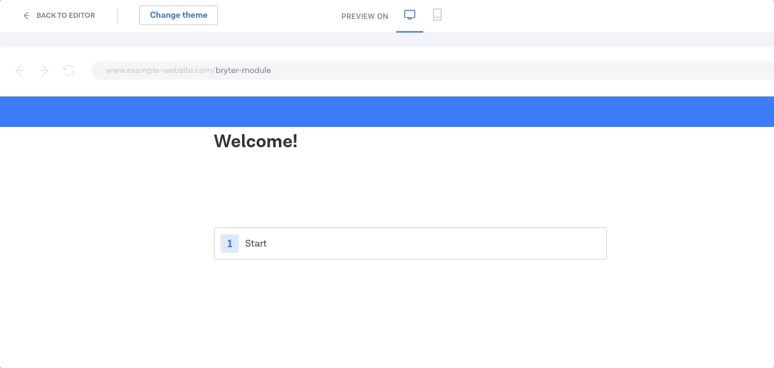Select the Start option
774x368 pixels.
410,243
